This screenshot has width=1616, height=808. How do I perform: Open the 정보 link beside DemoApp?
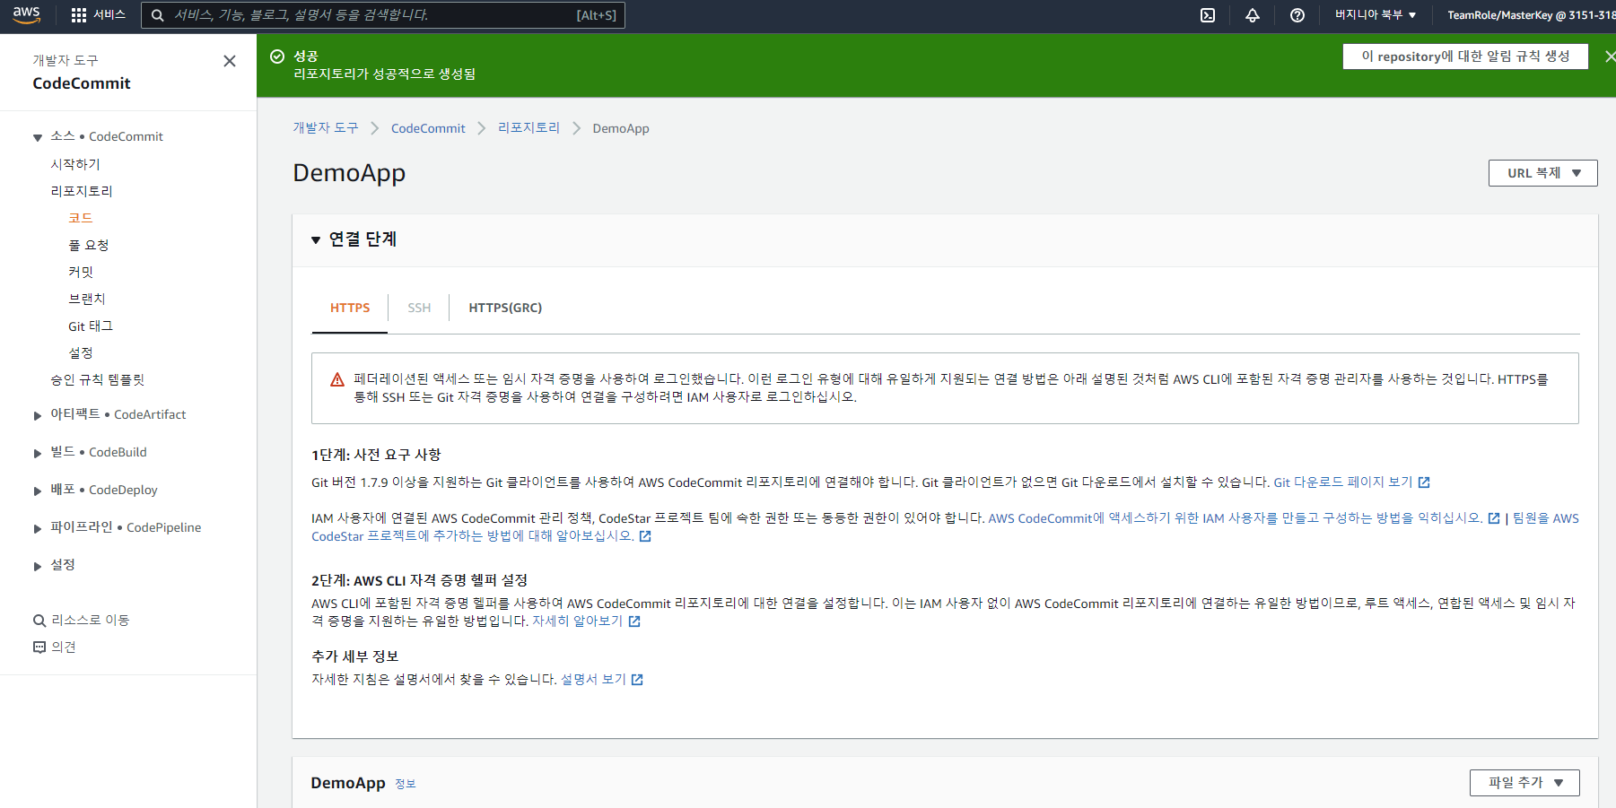[406, 784]
